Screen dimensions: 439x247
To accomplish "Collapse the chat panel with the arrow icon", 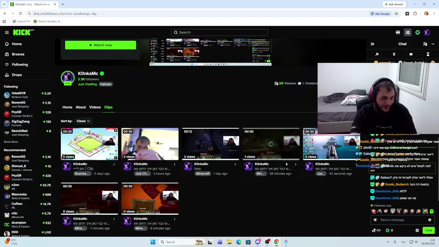I will pos(372,44).
